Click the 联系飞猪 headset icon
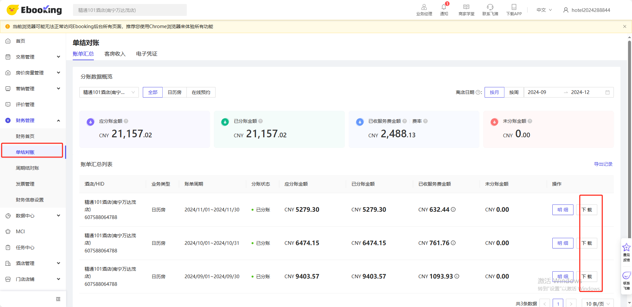The image size is (632, 307). [490, 7]
